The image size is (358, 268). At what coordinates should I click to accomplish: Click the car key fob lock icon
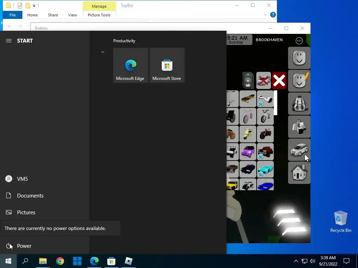(248, 81)
